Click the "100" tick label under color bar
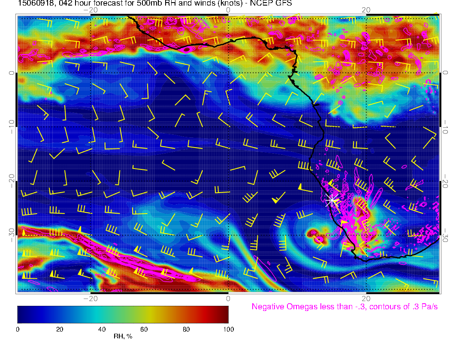Image resolution: width=453 pixels, height=350 pixels. (228, 329)
